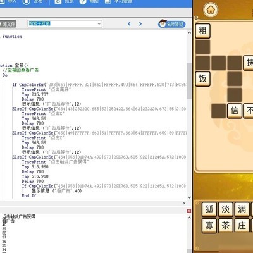Screen dimensions: 253x253
Task: Pick the 茶 character tile
Action: pyautogui.click(x=225, y=226)
